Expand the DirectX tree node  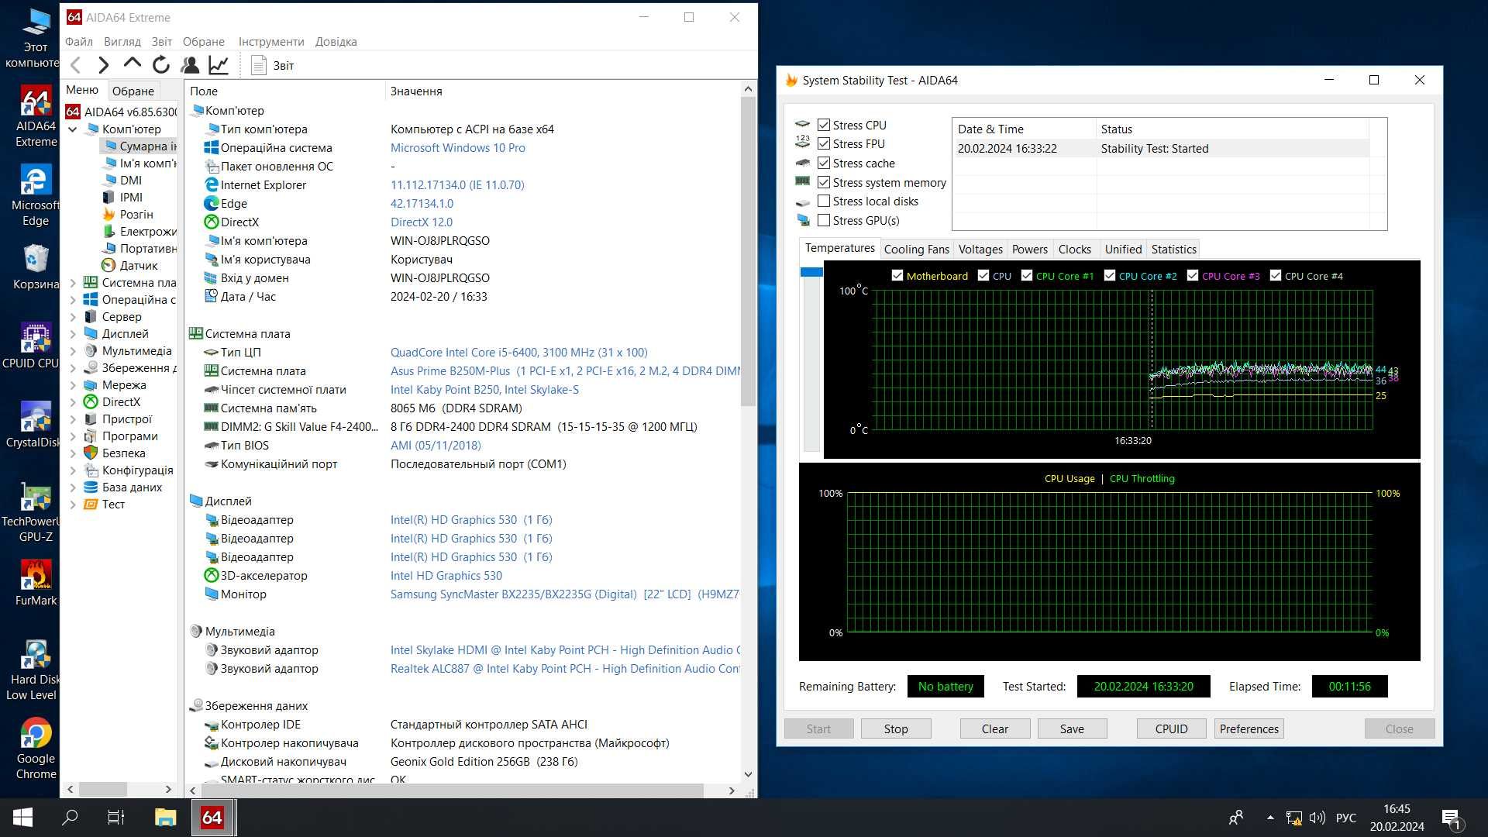pos(73,402)
